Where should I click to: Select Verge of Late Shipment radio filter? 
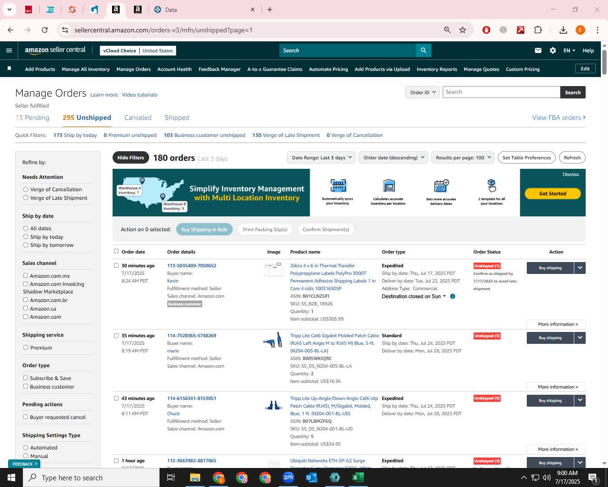(26, 198)
